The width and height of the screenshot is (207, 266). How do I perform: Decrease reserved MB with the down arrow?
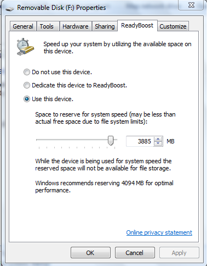click(x=158, y=143)
